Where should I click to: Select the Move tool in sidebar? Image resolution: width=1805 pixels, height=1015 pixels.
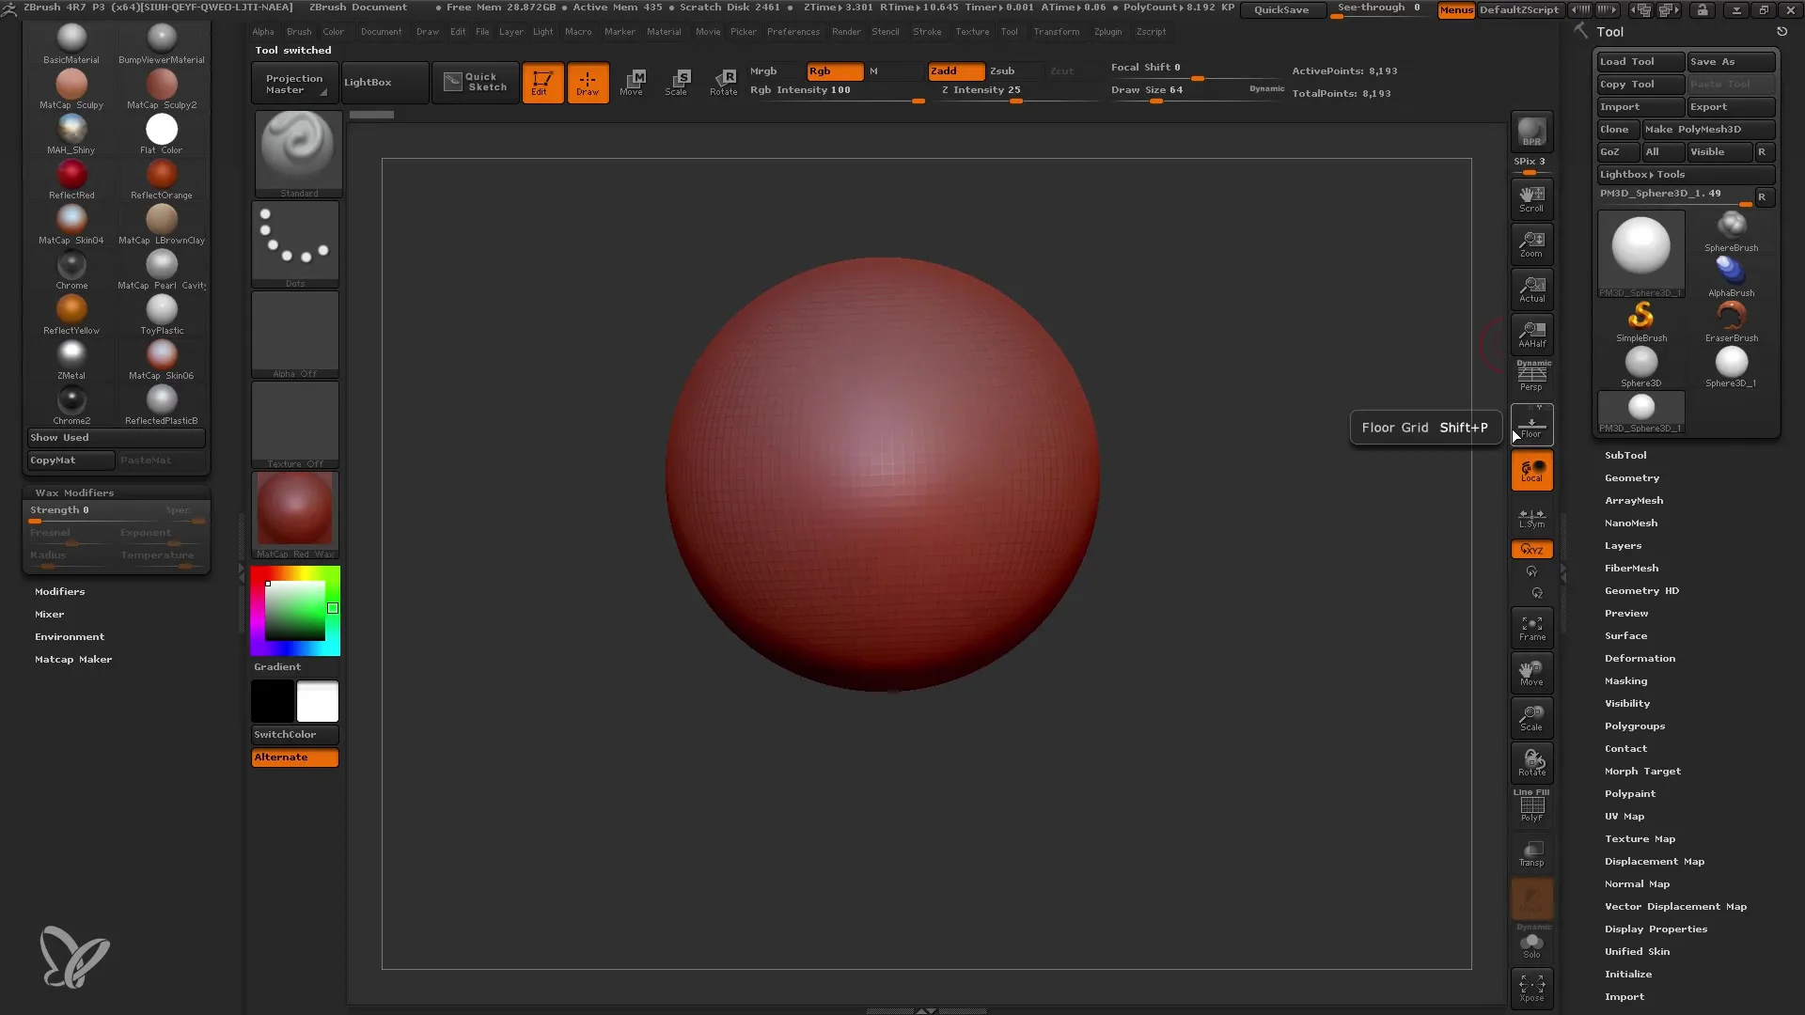coord(1531,672)
